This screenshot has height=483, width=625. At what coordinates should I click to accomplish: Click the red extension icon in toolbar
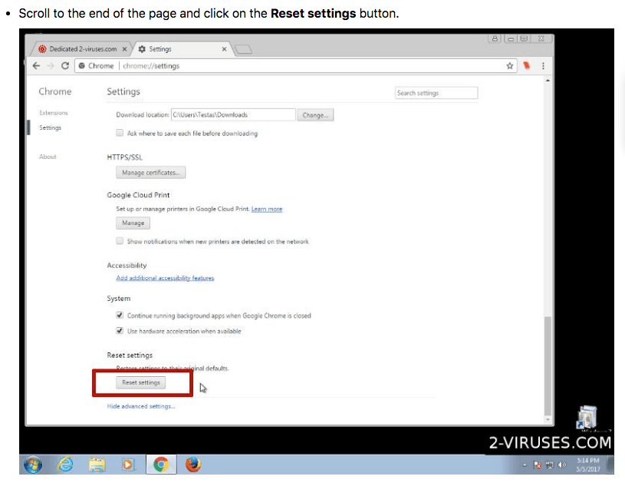pos(527,65)
